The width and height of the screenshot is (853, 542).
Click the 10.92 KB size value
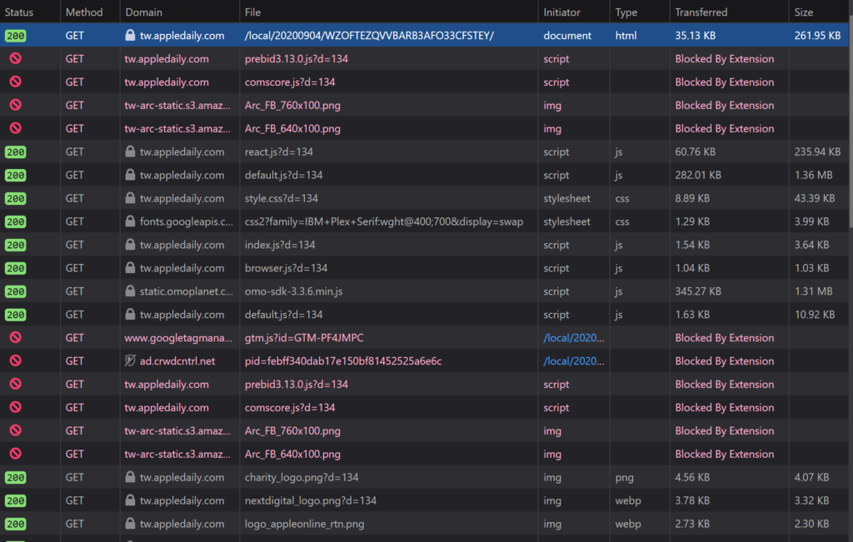pos(815,314)
